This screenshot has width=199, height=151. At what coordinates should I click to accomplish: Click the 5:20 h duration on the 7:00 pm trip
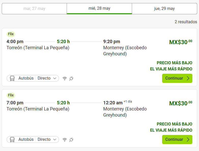63,103
